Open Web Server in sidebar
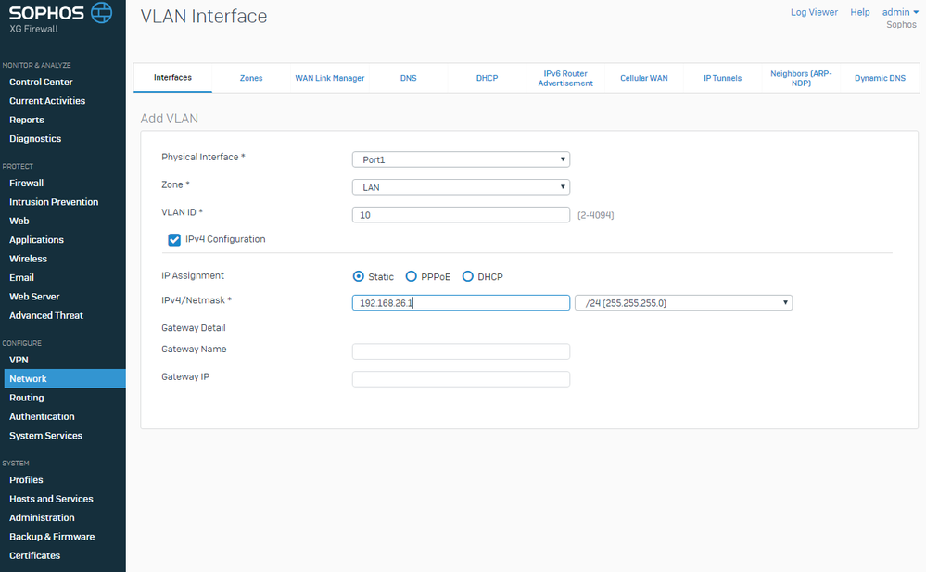Image resolution: width=926 pixels, height=572 pixels. (x=34, y=297)
